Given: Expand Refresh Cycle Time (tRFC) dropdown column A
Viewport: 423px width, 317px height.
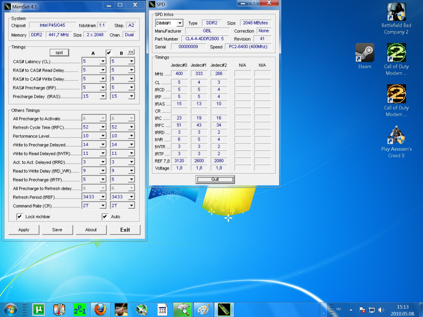Looking at the screenshot, I should click(103, 127).
